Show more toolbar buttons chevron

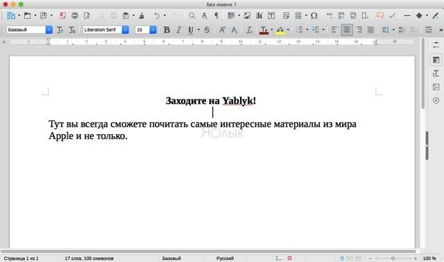coord(441,30)
